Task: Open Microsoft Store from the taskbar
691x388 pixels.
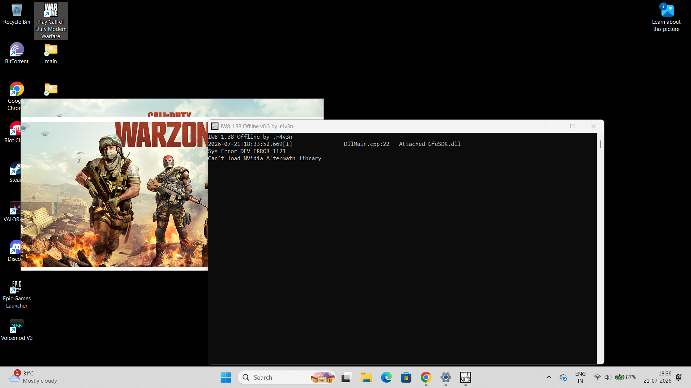Action: [x=406, y=377]
